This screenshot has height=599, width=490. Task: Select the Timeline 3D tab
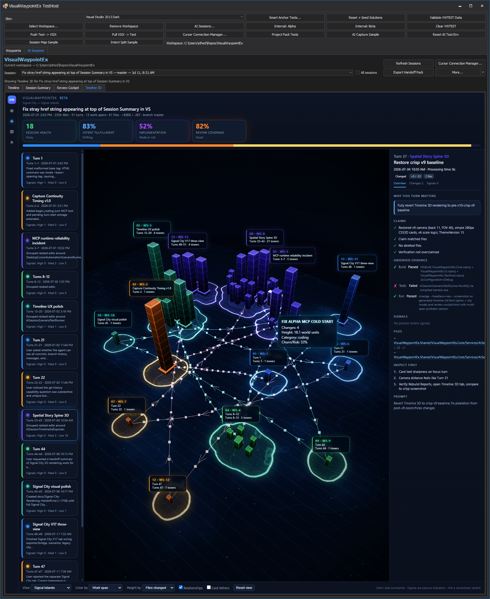[x=93, y=88]
